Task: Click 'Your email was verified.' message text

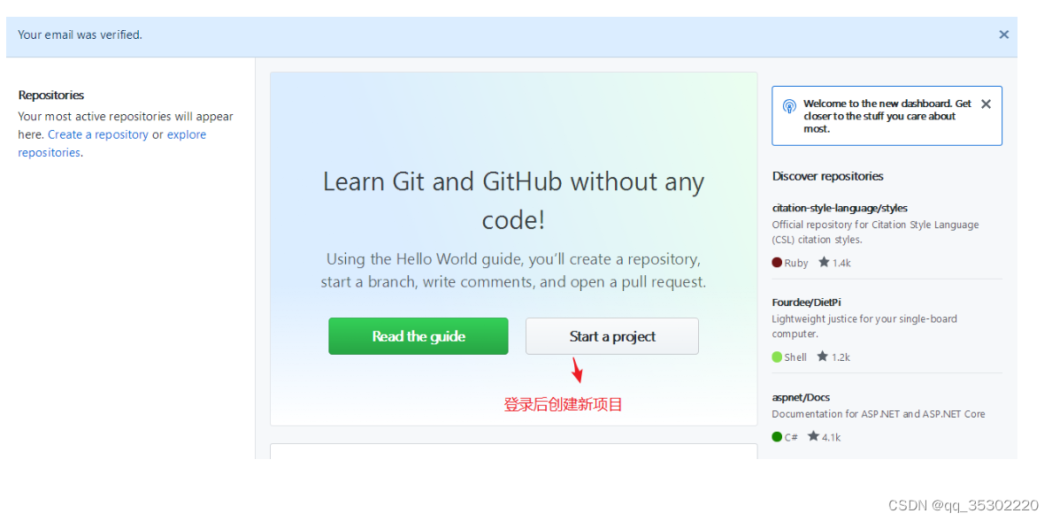Action: (80, 34)
